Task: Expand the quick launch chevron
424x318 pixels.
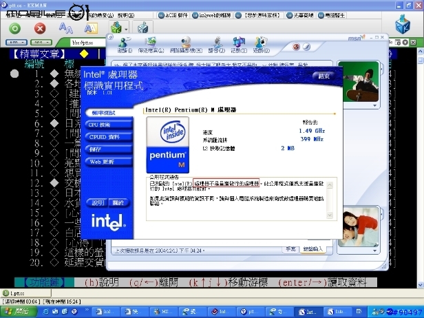Action: [87, 310]
